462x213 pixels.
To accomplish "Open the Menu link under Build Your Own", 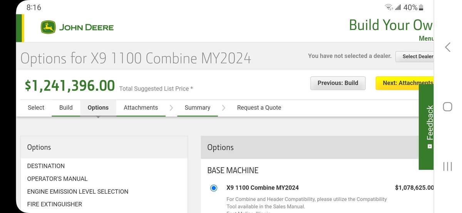I will [x=426, y=38].
